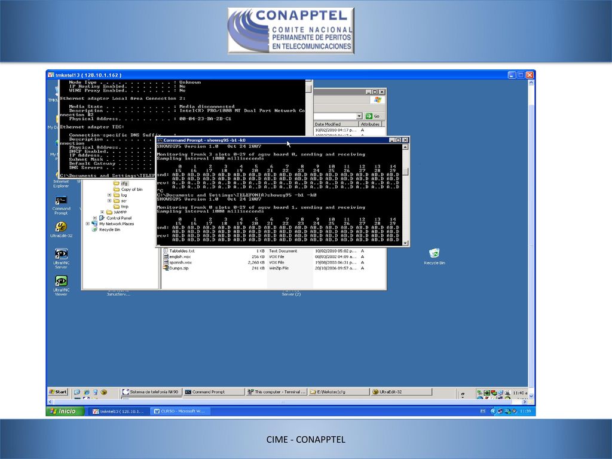Sort by the Date Modified column header
The width and height of the screenshot is (612, 459).
click(336, 124)
